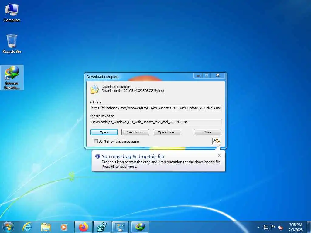Select the Recycle Bin desktop icon
Viewport: 311px width, 233px height.
click(x=12, y=44)
